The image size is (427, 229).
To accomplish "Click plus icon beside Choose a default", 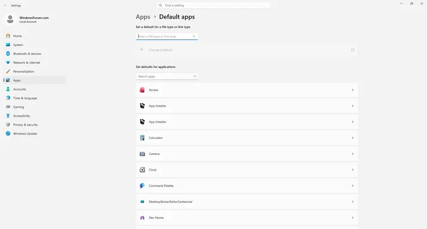I will tap(142, 49).
